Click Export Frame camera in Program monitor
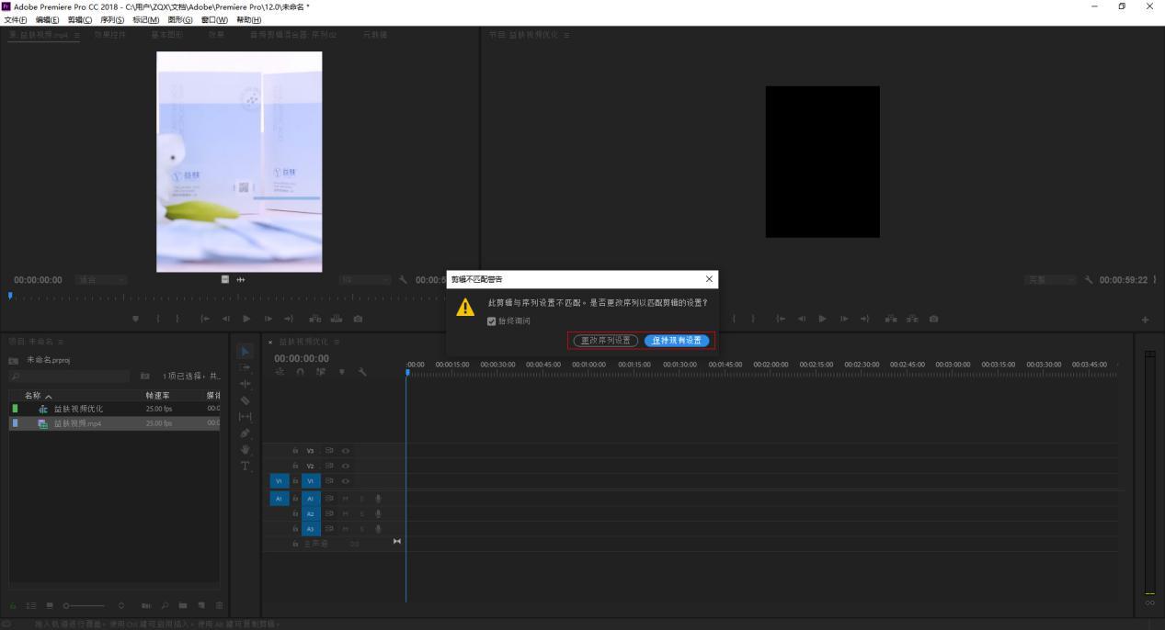 click(x=933, y=319)
